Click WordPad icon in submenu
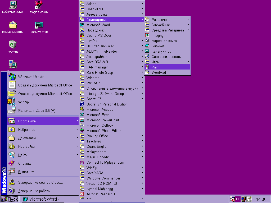The width and height of the screenshot is (271, 203). [x=147, y=72]
